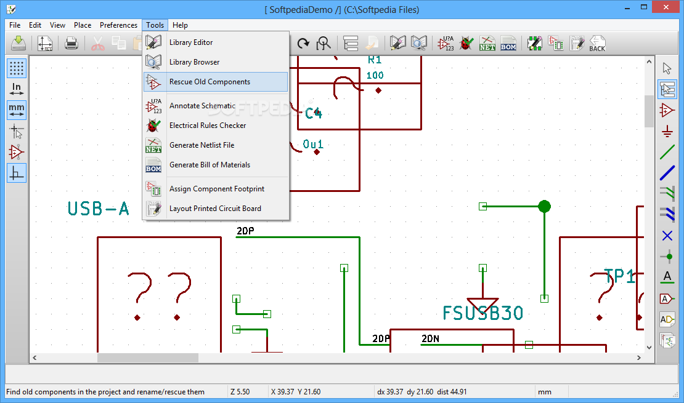Click the Assign footprints (CvPcb) toolbar icon

click(x=556, y=43)
